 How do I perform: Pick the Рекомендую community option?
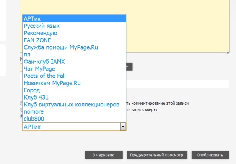(x=74, y=33)
